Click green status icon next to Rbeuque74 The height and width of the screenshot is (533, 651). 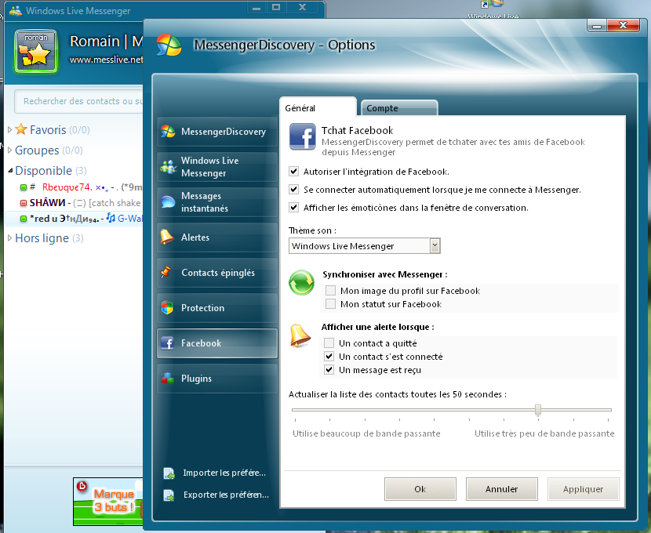24,187
